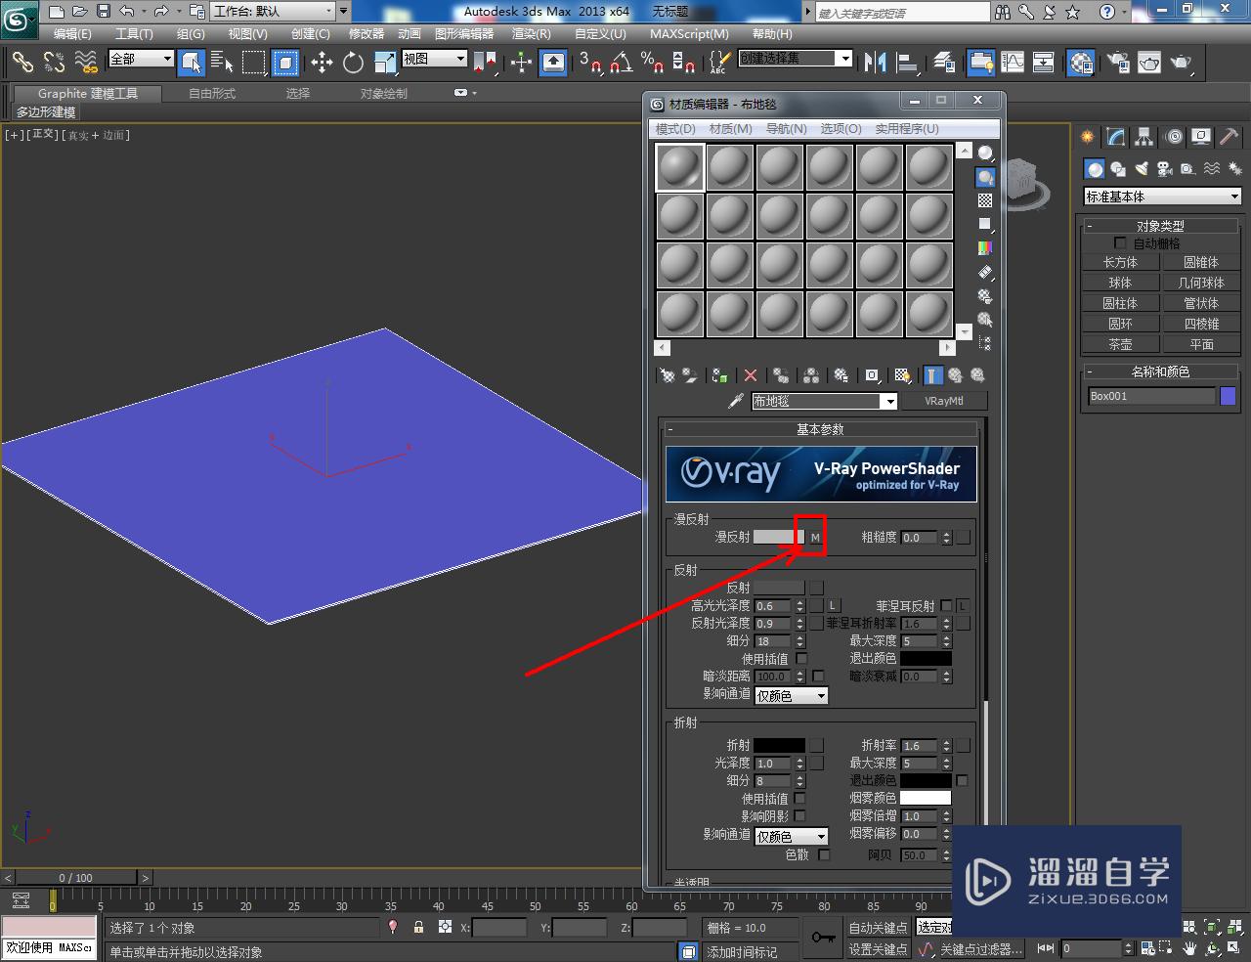Toggle the 影响阴影 checkbox
The width and height of the screenshot is (1251, 962).
(799, 816)
